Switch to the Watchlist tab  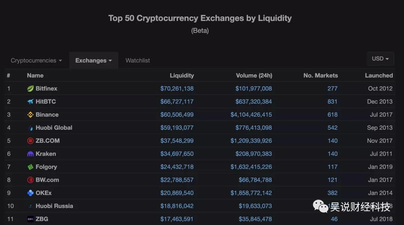[137, 60]
